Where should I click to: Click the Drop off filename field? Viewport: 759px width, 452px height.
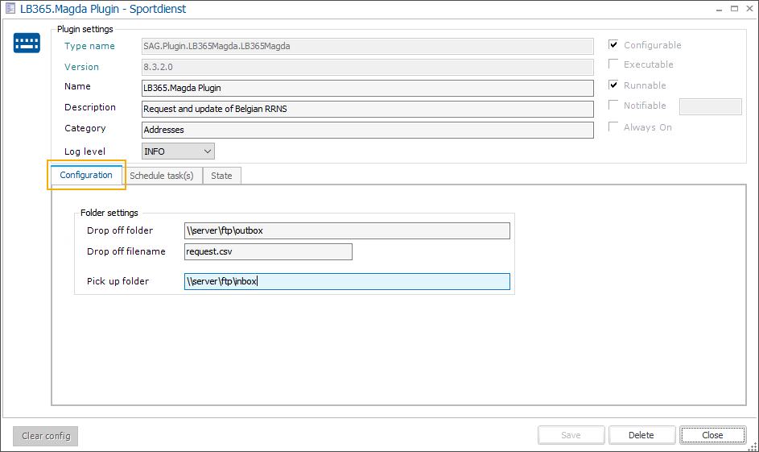click(268, 252)
